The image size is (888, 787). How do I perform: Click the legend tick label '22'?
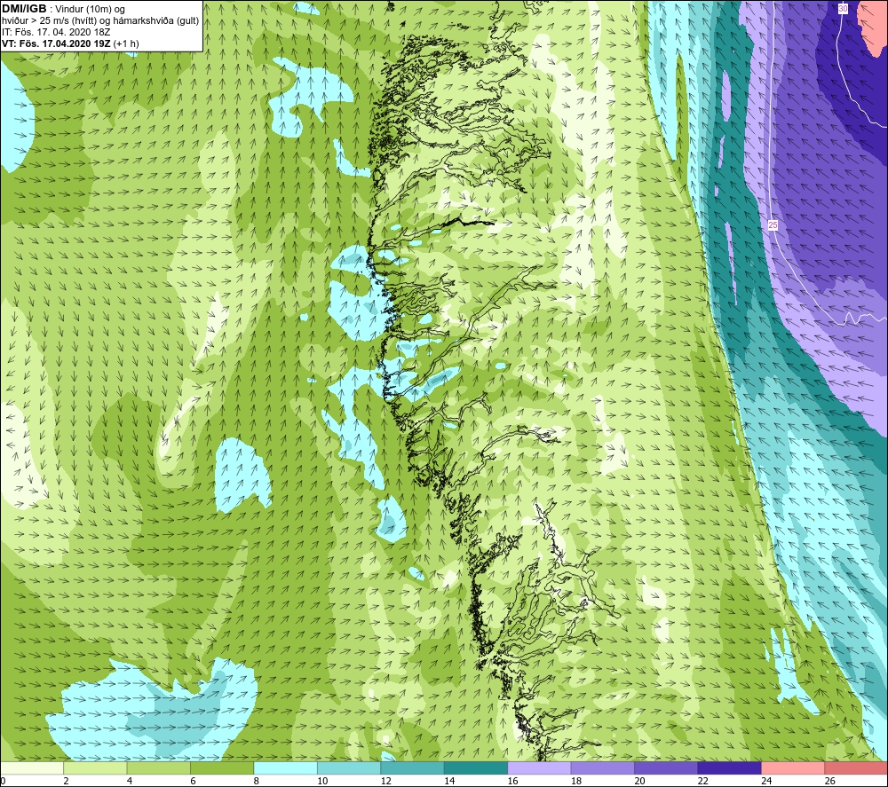[702, 781]
